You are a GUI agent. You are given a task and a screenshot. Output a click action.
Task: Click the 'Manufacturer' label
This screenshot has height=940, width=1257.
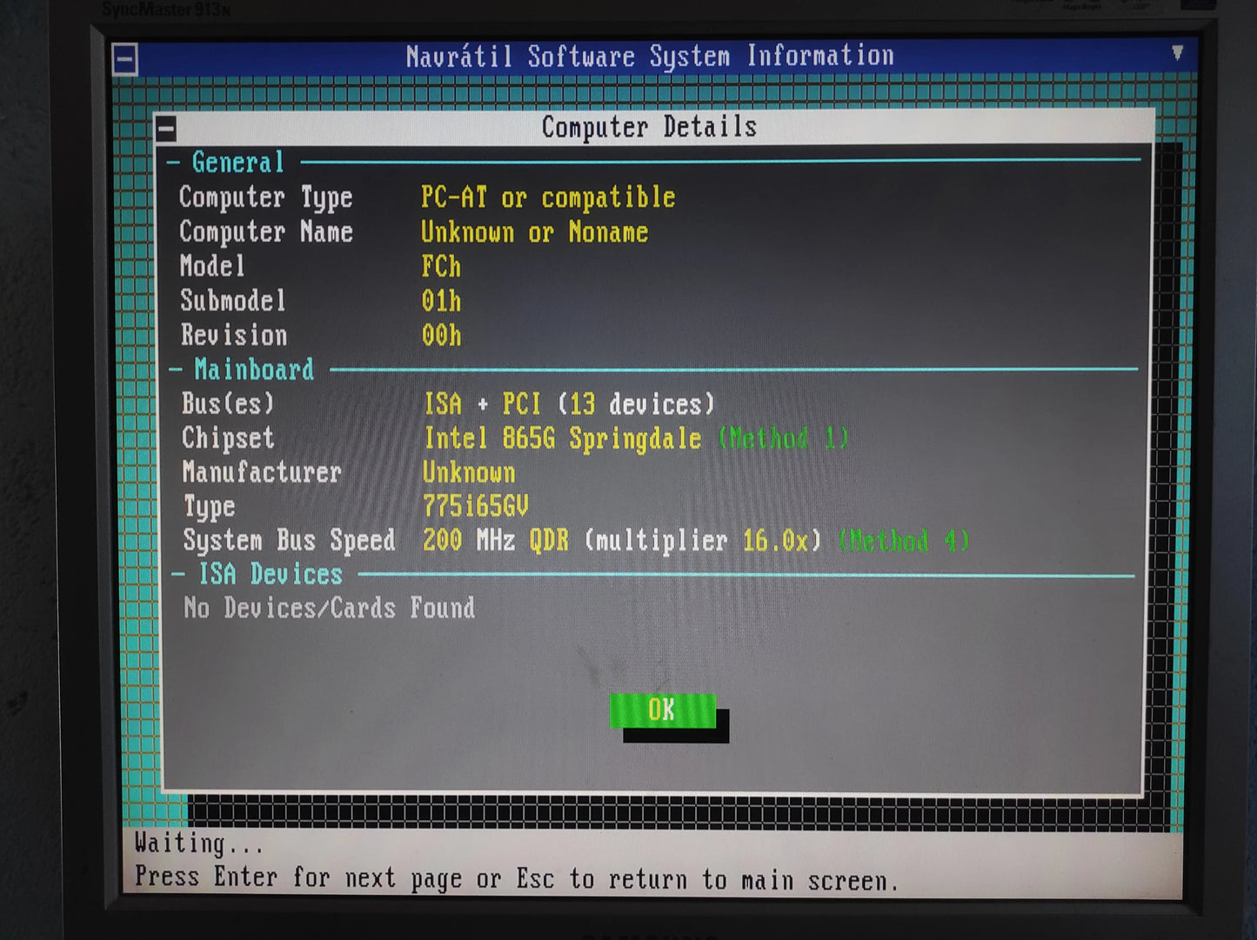[x=262, y=472]
